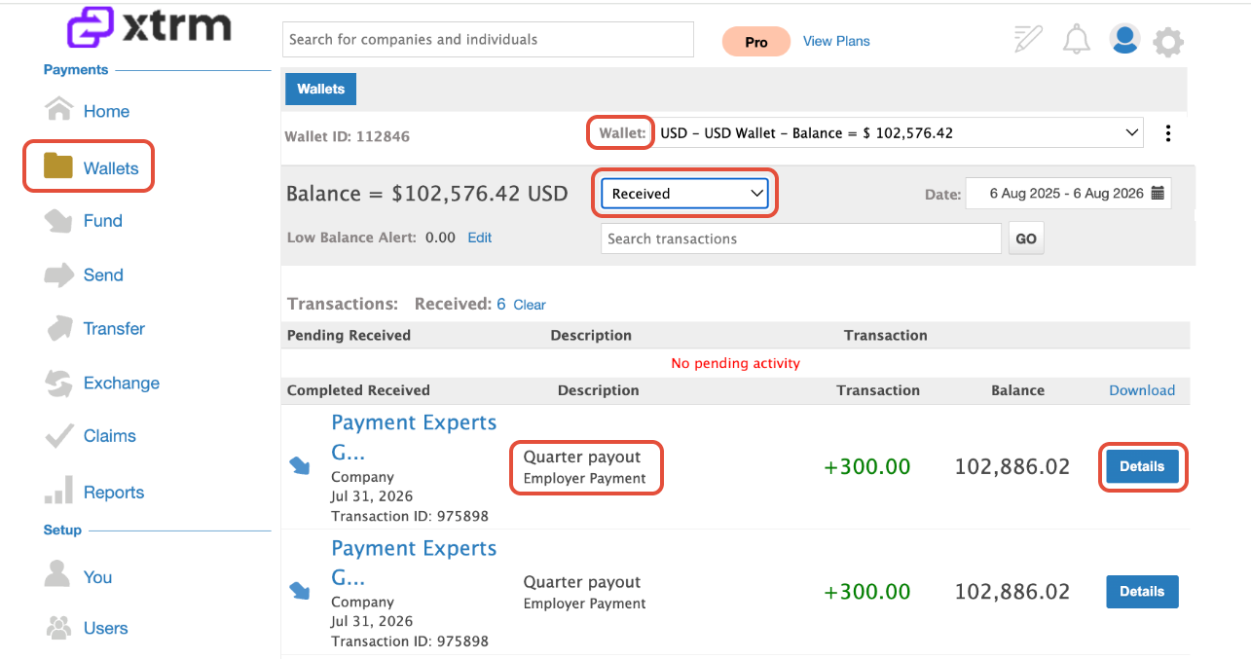
Task: Clear the Received filter
Action: (x=530, y=305)
